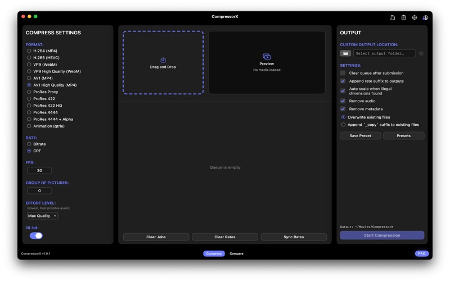Click the Sync Rates button
450x281 pixels.
coord(294,237)
